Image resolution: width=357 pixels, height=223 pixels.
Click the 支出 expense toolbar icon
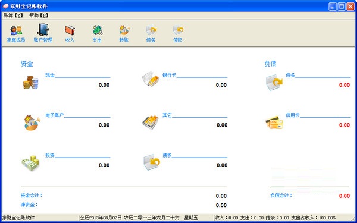click(x=97, y=33)
